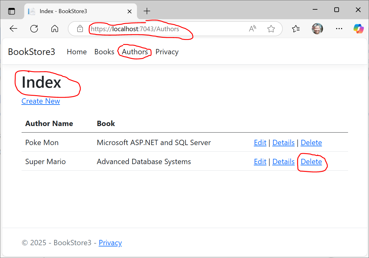
Task: Delete the Super Mario author
Action: (x=311, y=162)
